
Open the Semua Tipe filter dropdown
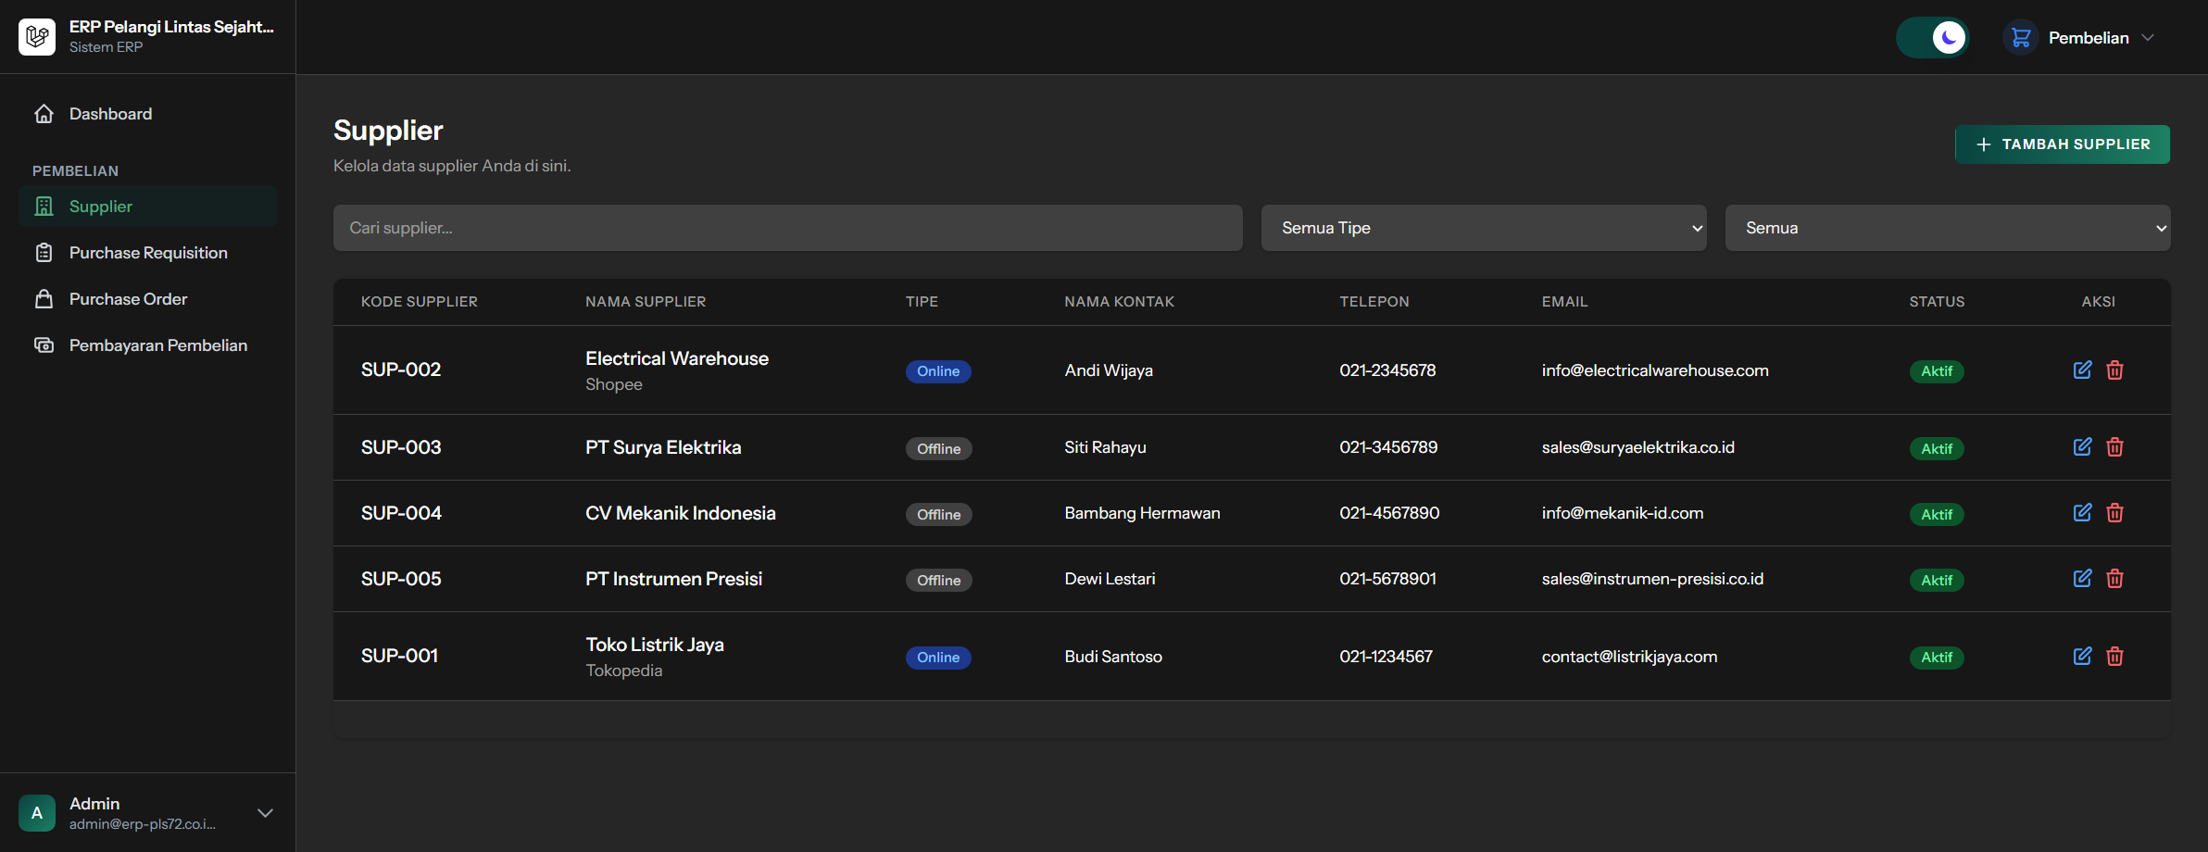(x=1483, y=228)
